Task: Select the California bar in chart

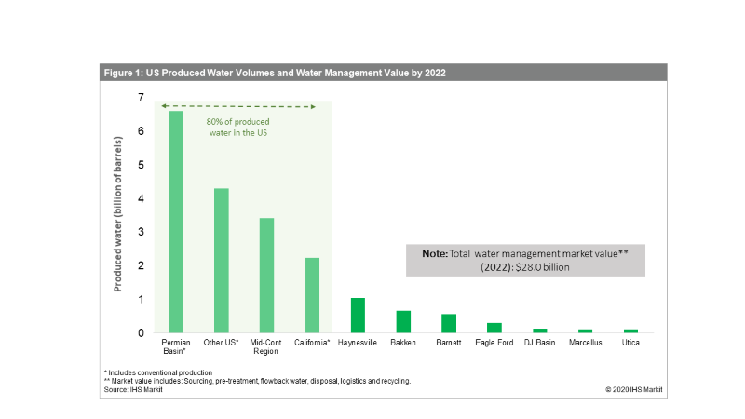Action: (x=312, y=295)
